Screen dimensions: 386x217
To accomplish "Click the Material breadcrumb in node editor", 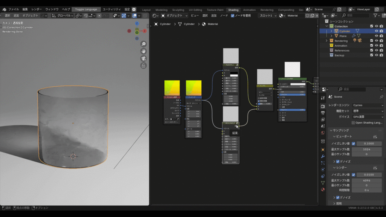I will pos(213,24).
